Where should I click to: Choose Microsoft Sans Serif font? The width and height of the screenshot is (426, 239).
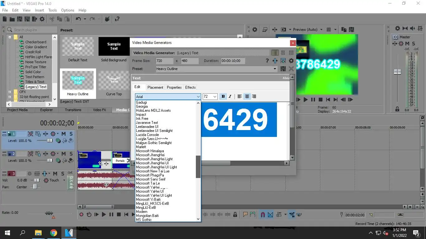click(151, 179)
